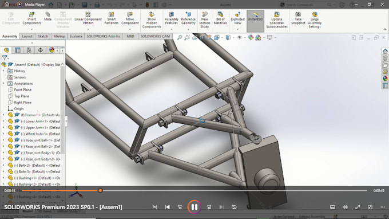The width and height of the screenshot is (389, 219).
Task: Skip forward 30 seconds
Action: point(209,207)
